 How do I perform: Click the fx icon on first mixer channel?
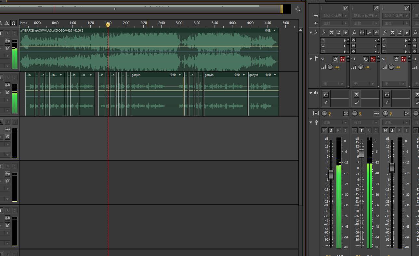tap(324, 33)
